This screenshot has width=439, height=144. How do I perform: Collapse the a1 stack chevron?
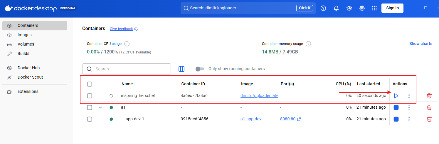(100, 107)
